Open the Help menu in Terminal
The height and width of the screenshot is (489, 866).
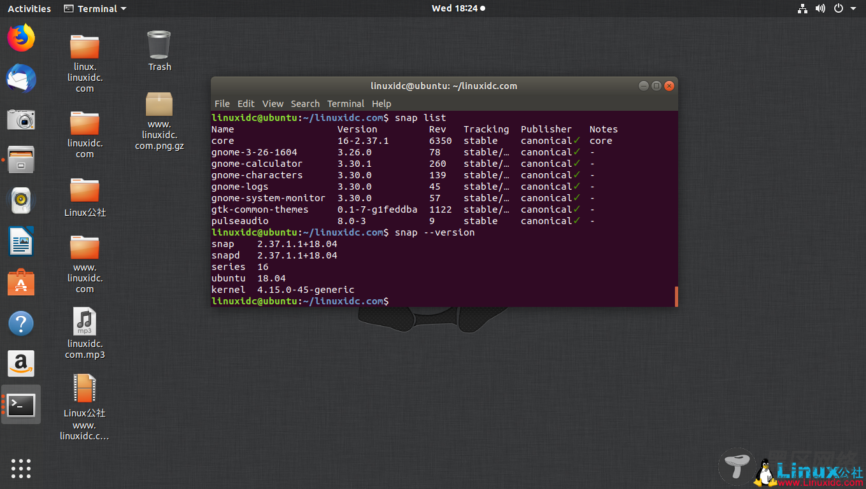[381, 103]
